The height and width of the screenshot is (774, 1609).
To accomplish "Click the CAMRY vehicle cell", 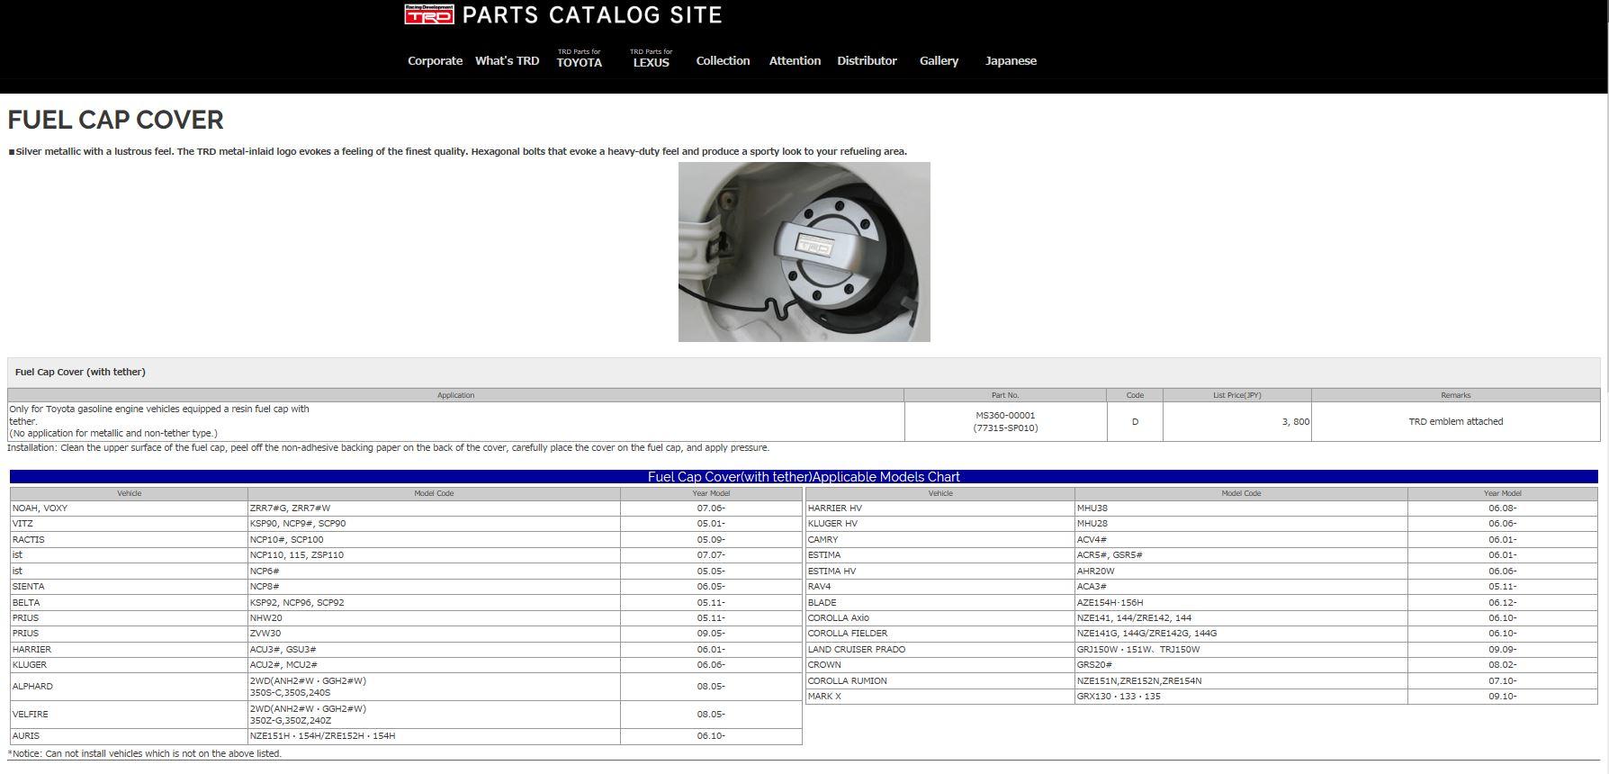I will tap(940, 540).
